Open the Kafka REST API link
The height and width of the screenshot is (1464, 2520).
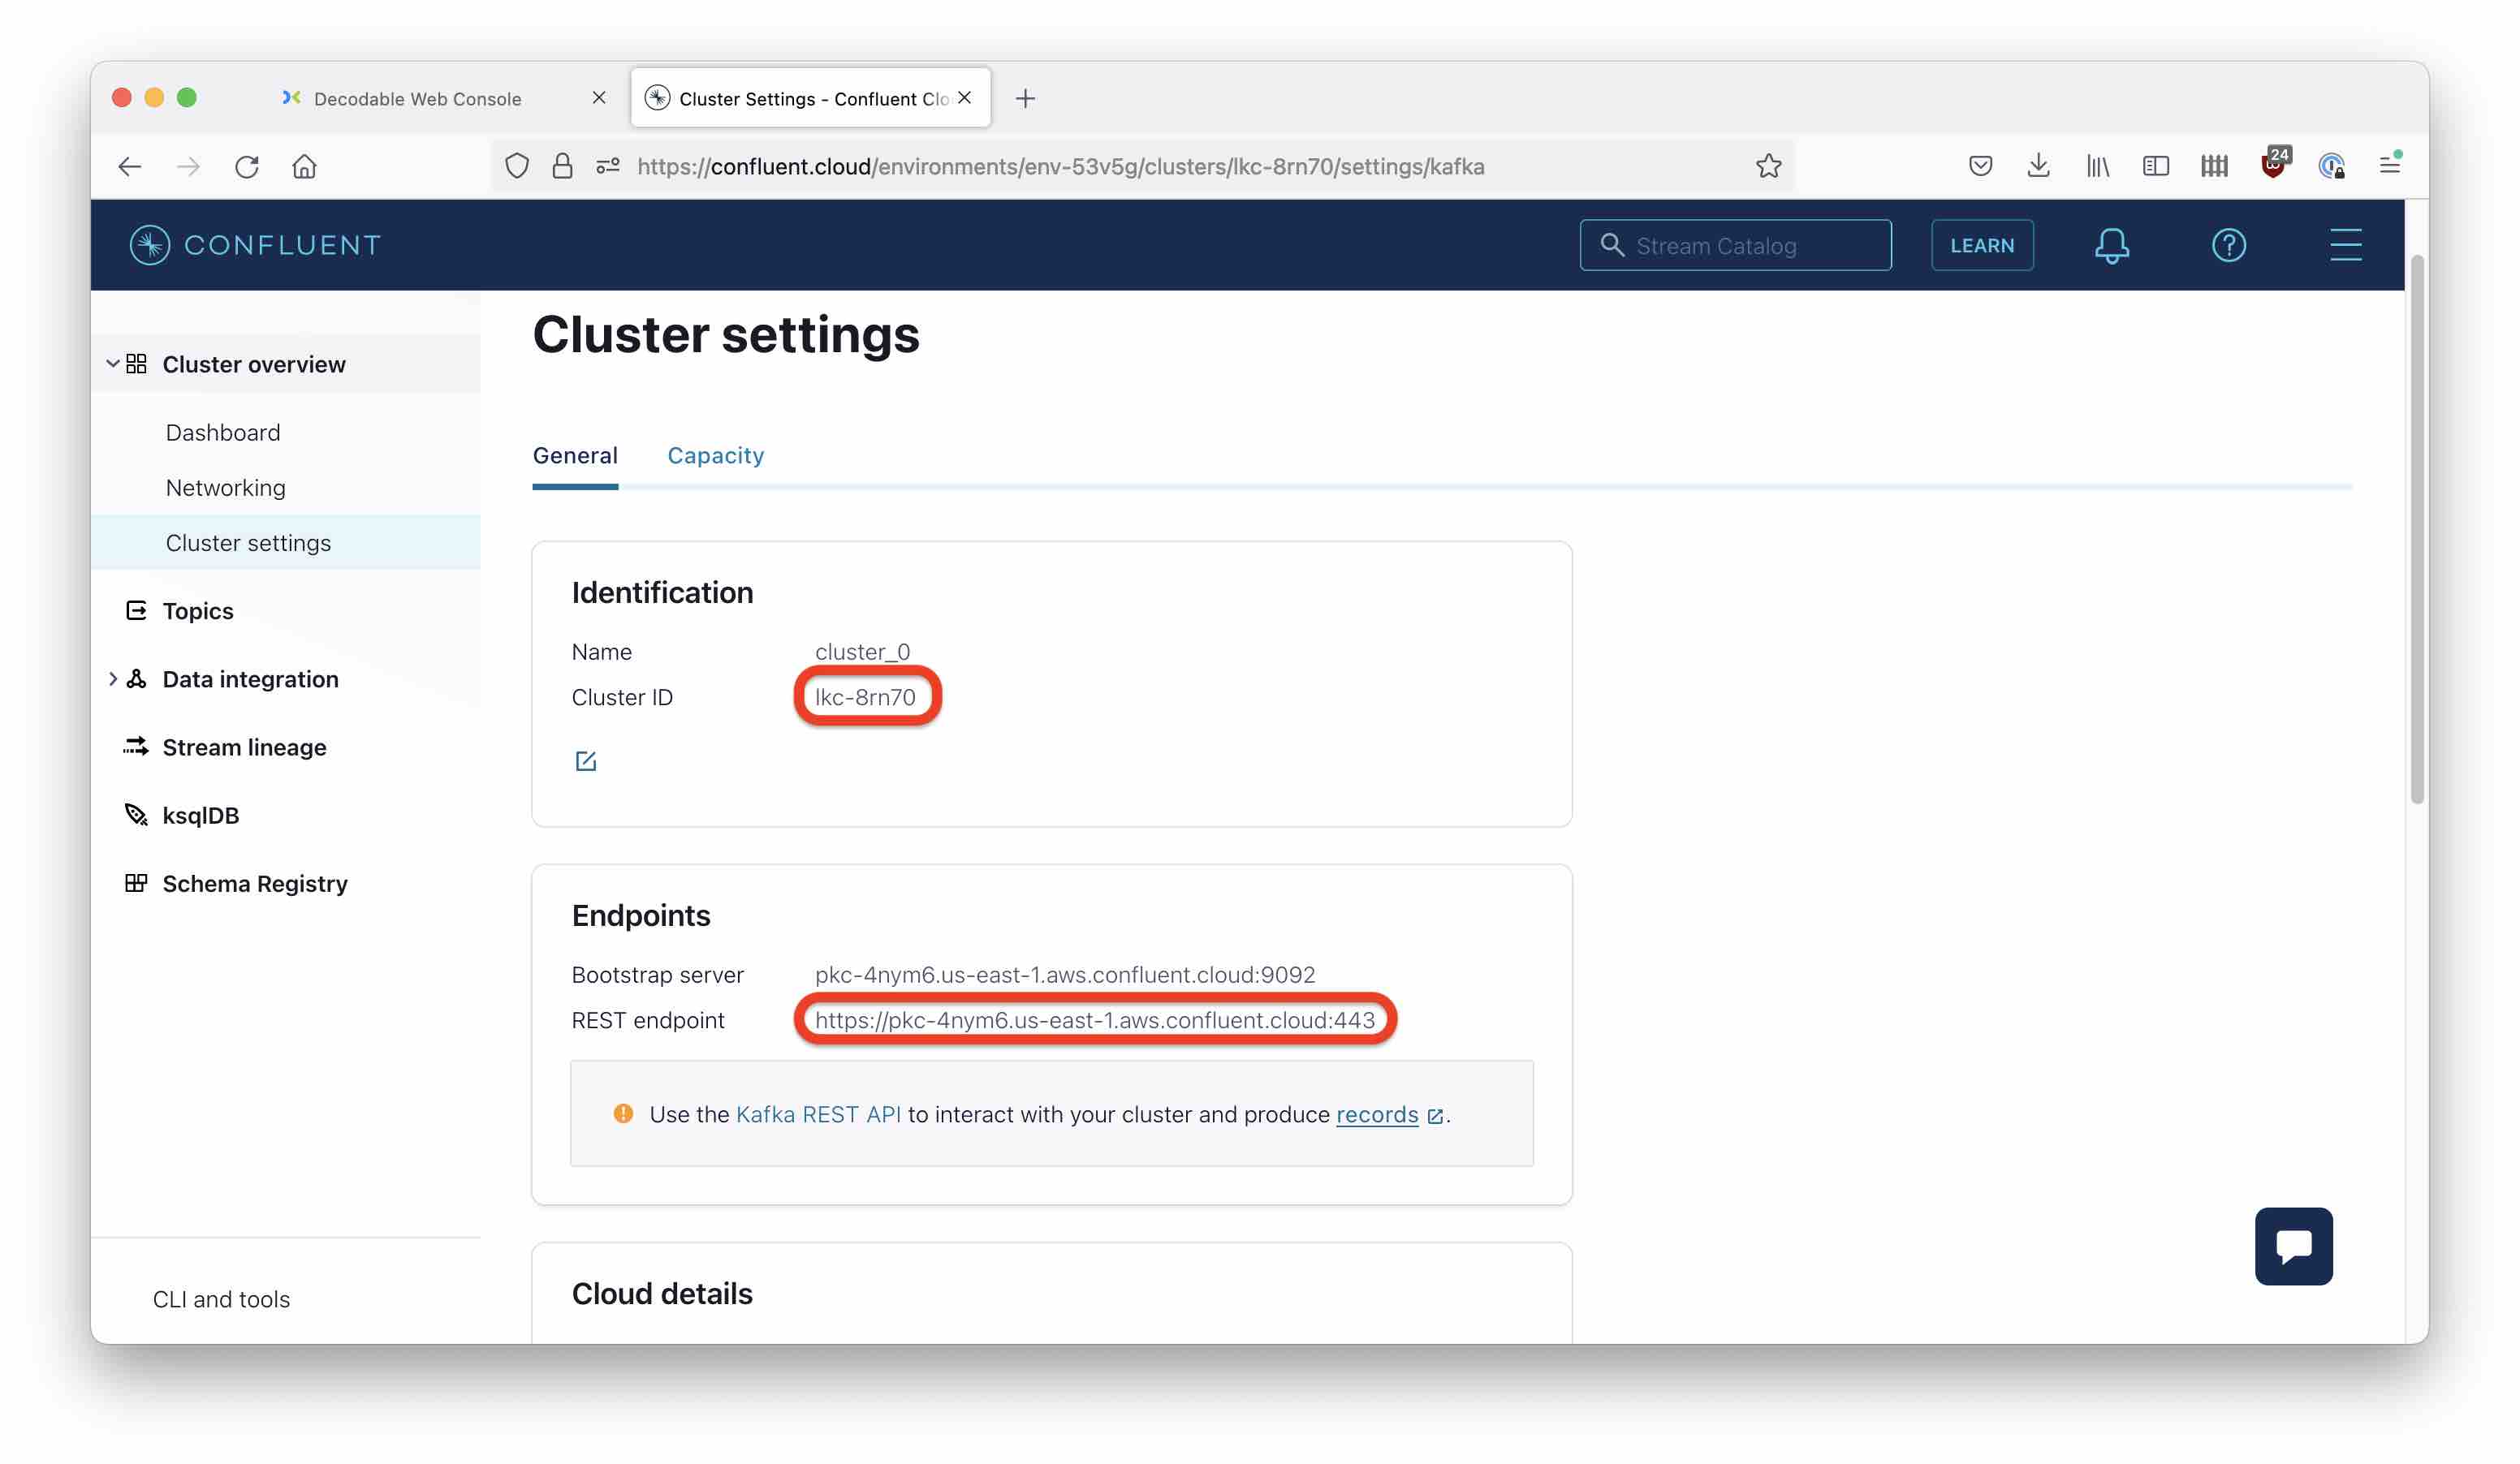pyautogui.click(x=818, y=1114)
